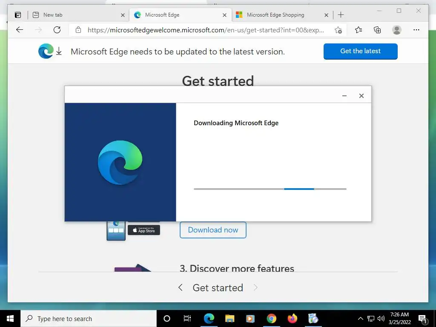436x327 pixels.
Task: Click Get the latest button
Action: tap(360, 51)
